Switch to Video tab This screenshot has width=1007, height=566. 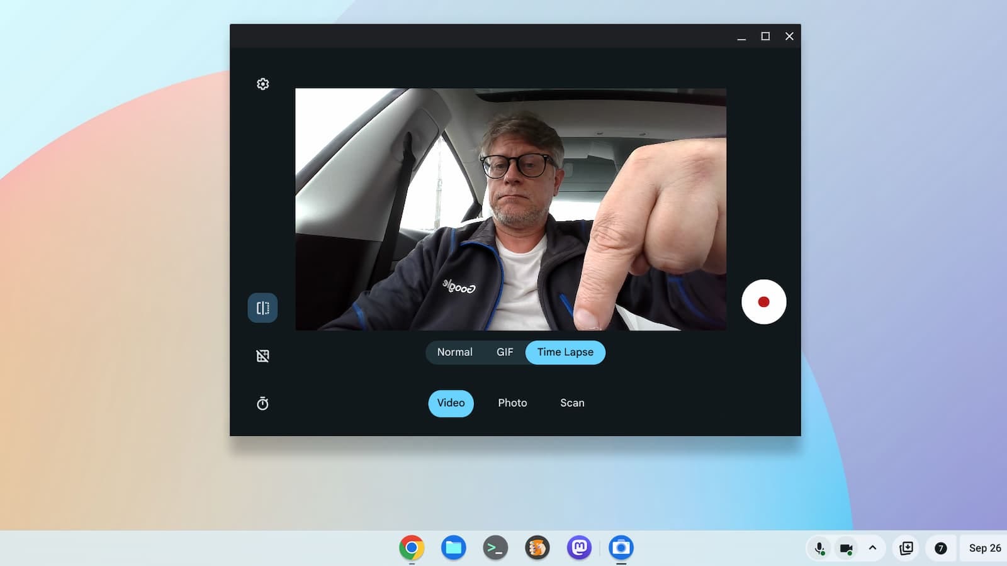coord(451,403)
